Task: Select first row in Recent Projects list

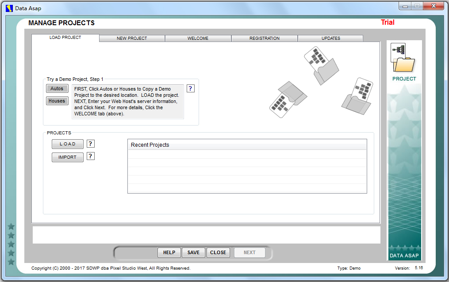Action: (x=247, y=154)
